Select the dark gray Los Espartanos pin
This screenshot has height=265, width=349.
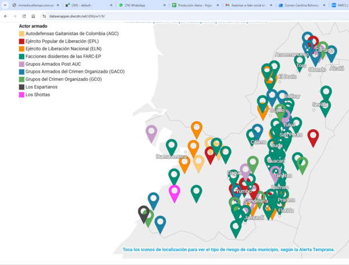coord(144,213)
